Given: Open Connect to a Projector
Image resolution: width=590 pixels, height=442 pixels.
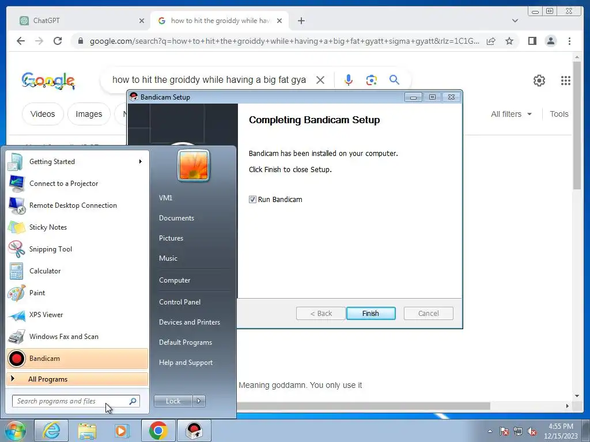Looking at the screenshot, I should click(x=77, y=184).
